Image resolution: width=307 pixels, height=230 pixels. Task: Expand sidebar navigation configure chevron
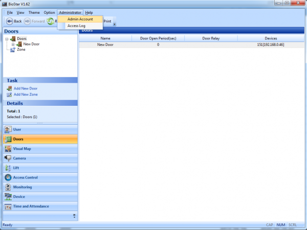pyautogui.click(x=74, y=216)
